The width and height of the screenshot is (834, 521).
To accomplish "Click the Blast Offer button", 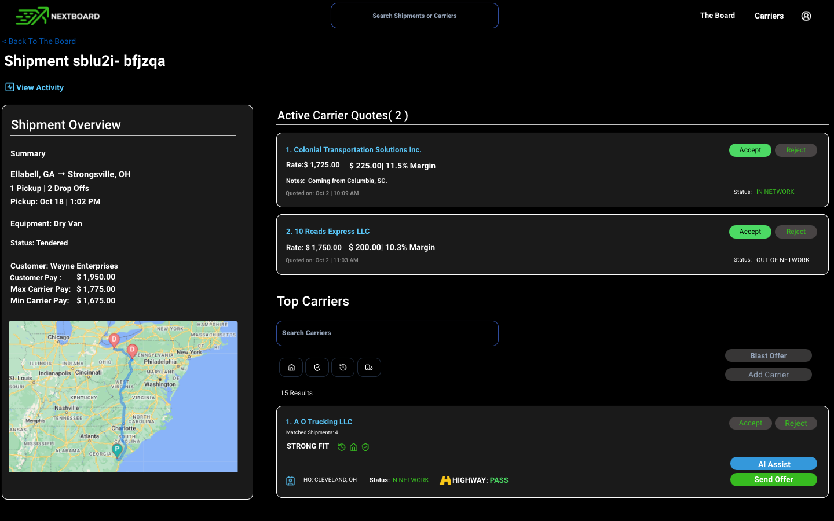I will coord(769,355).
